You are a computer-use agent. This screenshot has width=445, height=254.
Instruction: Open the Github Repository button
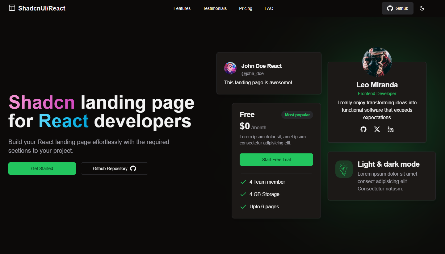115,169
